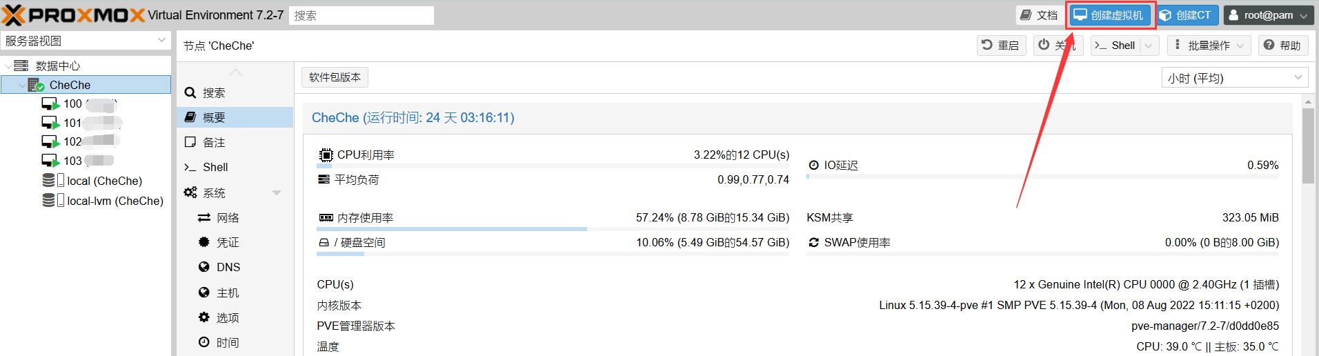Select the local-lvm (CheChe) storage icon
Image resolution: width=1319 pixels, height=356 pixels.
(x=49, y=201)
